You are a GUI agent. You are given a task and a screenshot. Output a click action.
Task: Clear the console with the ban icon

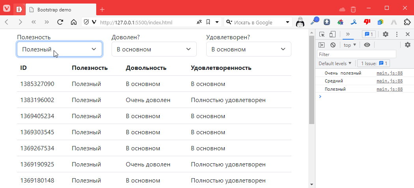(333, 45)
